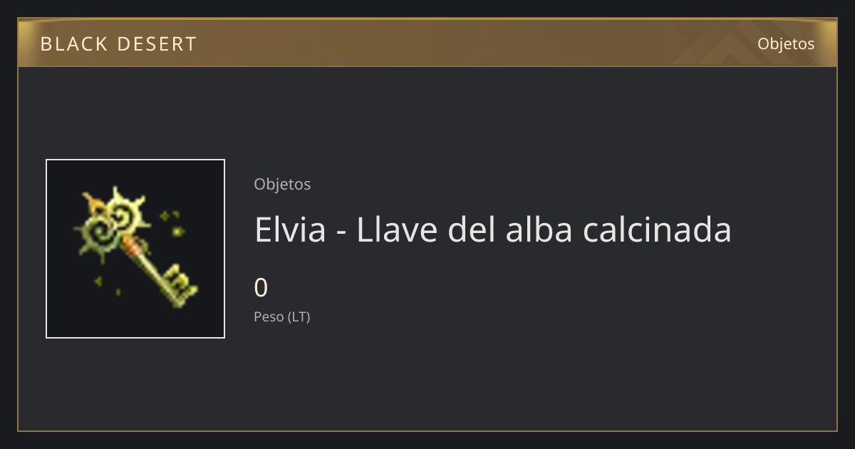Click the weight value 0
855x449 pixels.
(x=261, y=288)
